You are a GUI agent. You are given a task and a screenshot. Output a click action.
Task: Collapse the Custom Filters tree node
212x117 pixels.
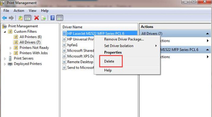click(x=5, y=32)
